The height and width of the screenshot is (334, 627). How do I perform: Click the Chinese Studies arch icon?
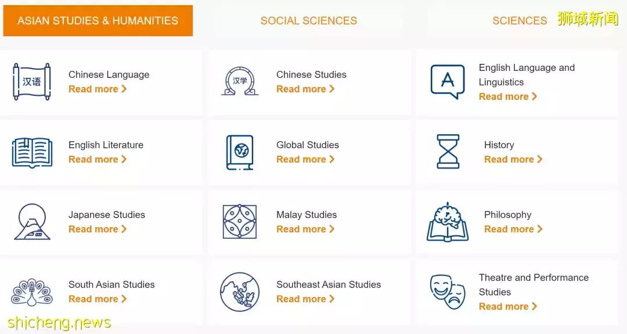pyautogui.click(x=240, y=81)
